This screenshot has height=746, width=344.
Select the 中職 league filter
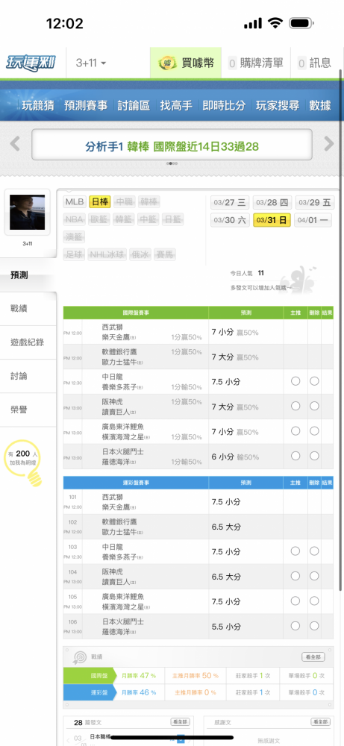pos(125,201)
